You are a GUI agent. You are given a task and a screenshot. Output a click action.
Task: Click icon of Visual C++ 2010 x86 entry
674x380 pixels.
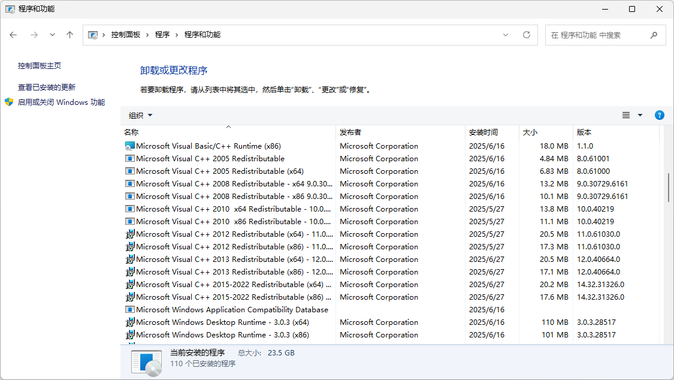(x=130, y=221)
